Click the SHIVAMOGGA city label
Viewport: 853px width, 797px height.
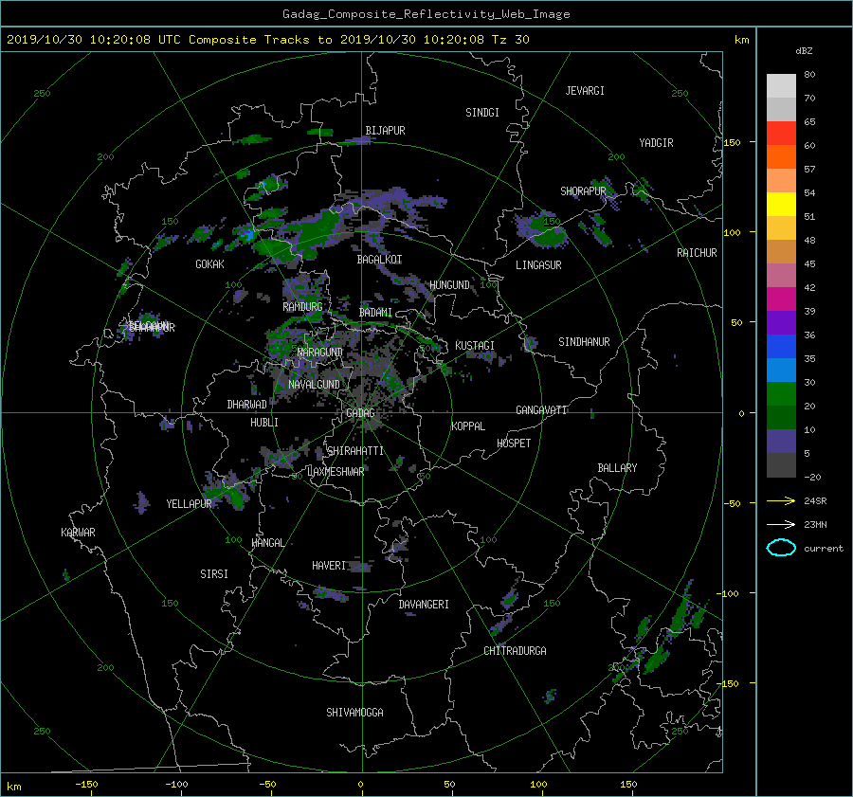point(354,713)
